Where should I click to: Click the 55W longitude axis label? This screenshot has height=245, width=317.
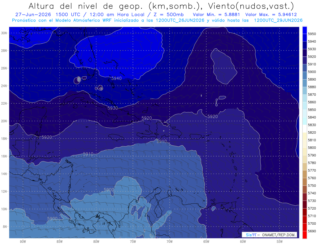(280, 242)
